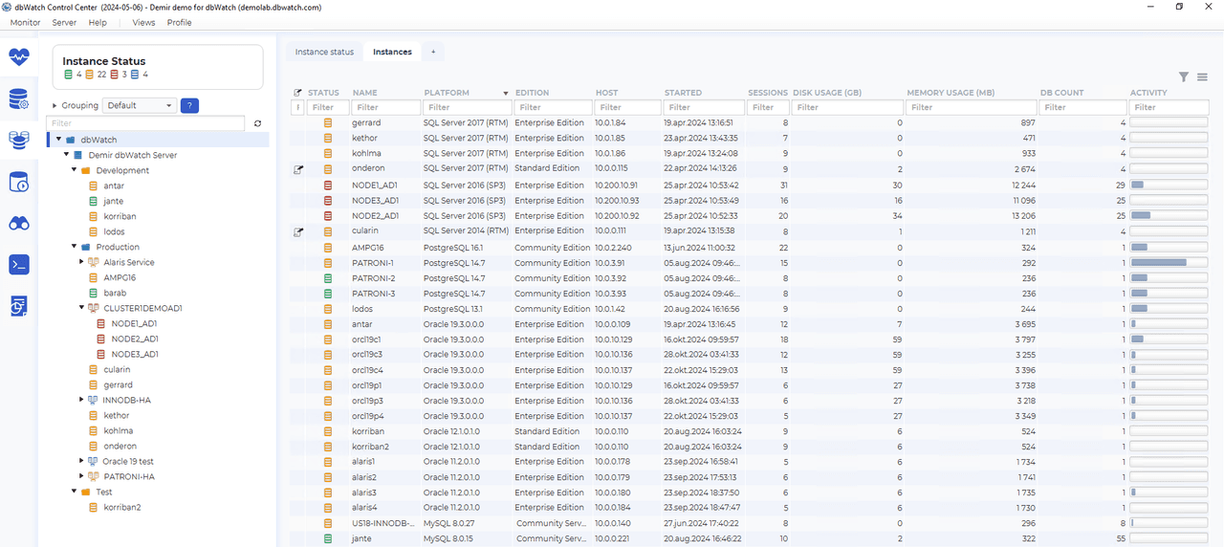Image resolution: width=1224 pixels, height=547 pixels.
Task: Click the INNODB-HA cluster icon in tree
Action: click(x=94, y=400)
